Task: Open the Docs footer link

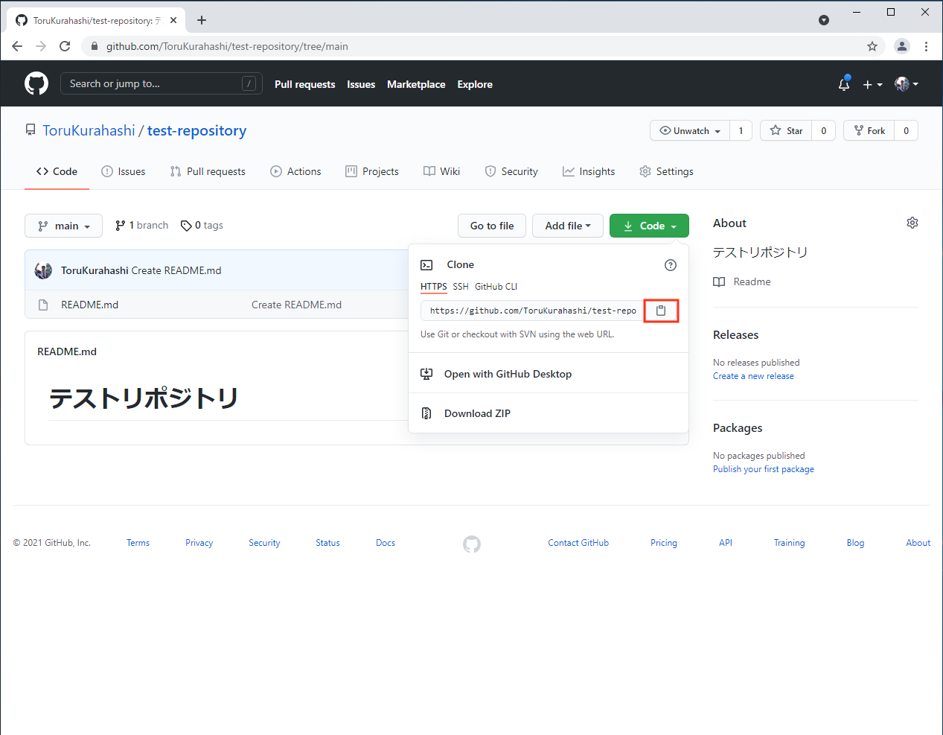Action: coord(386,543)
